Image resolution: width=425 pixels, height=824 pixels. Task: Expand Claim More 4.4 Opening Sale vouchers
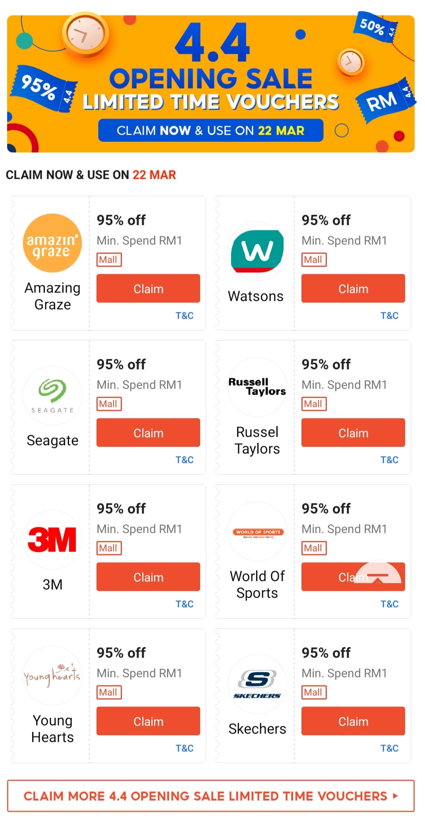coord(211,796)
